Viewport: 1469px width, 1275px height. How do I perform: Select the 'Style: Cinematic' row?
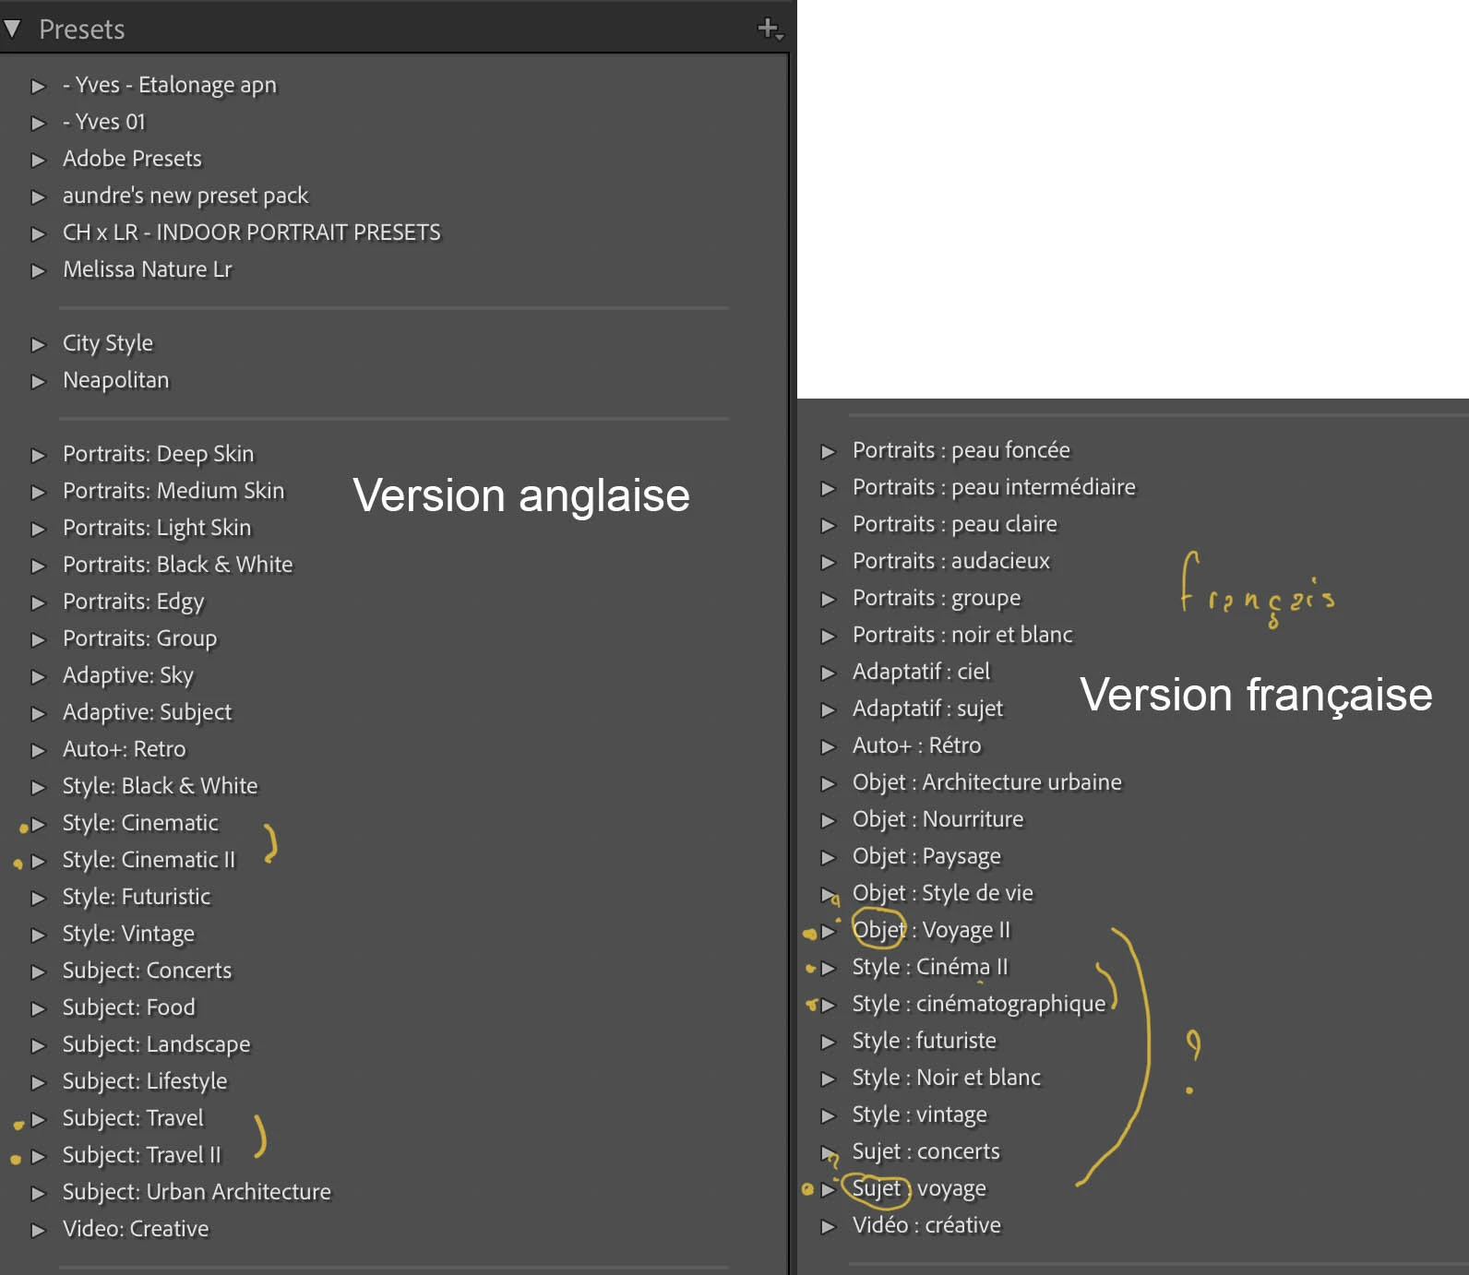[140, 823]
